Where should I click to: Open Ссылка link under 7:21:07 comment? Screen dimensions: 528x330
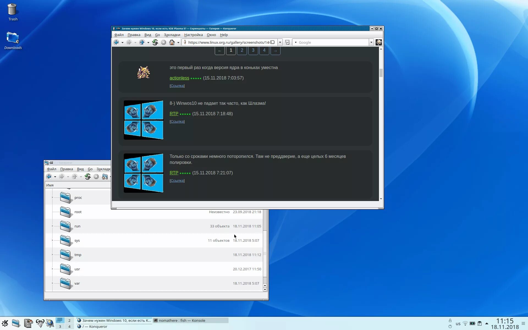pyautogui.click(x=177, y=181)
